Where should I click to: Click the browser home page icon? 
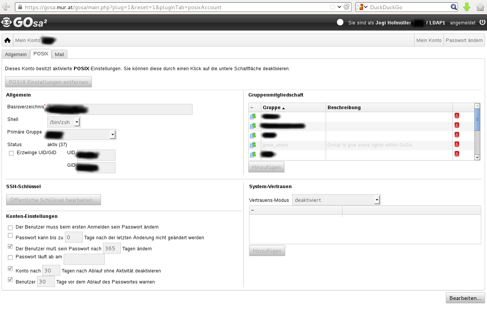(x=480, y=7)
